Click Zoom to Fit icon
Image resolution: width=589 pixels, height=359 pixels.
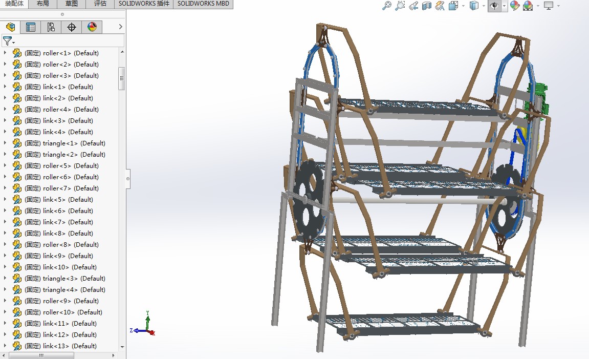coord(386,6)
